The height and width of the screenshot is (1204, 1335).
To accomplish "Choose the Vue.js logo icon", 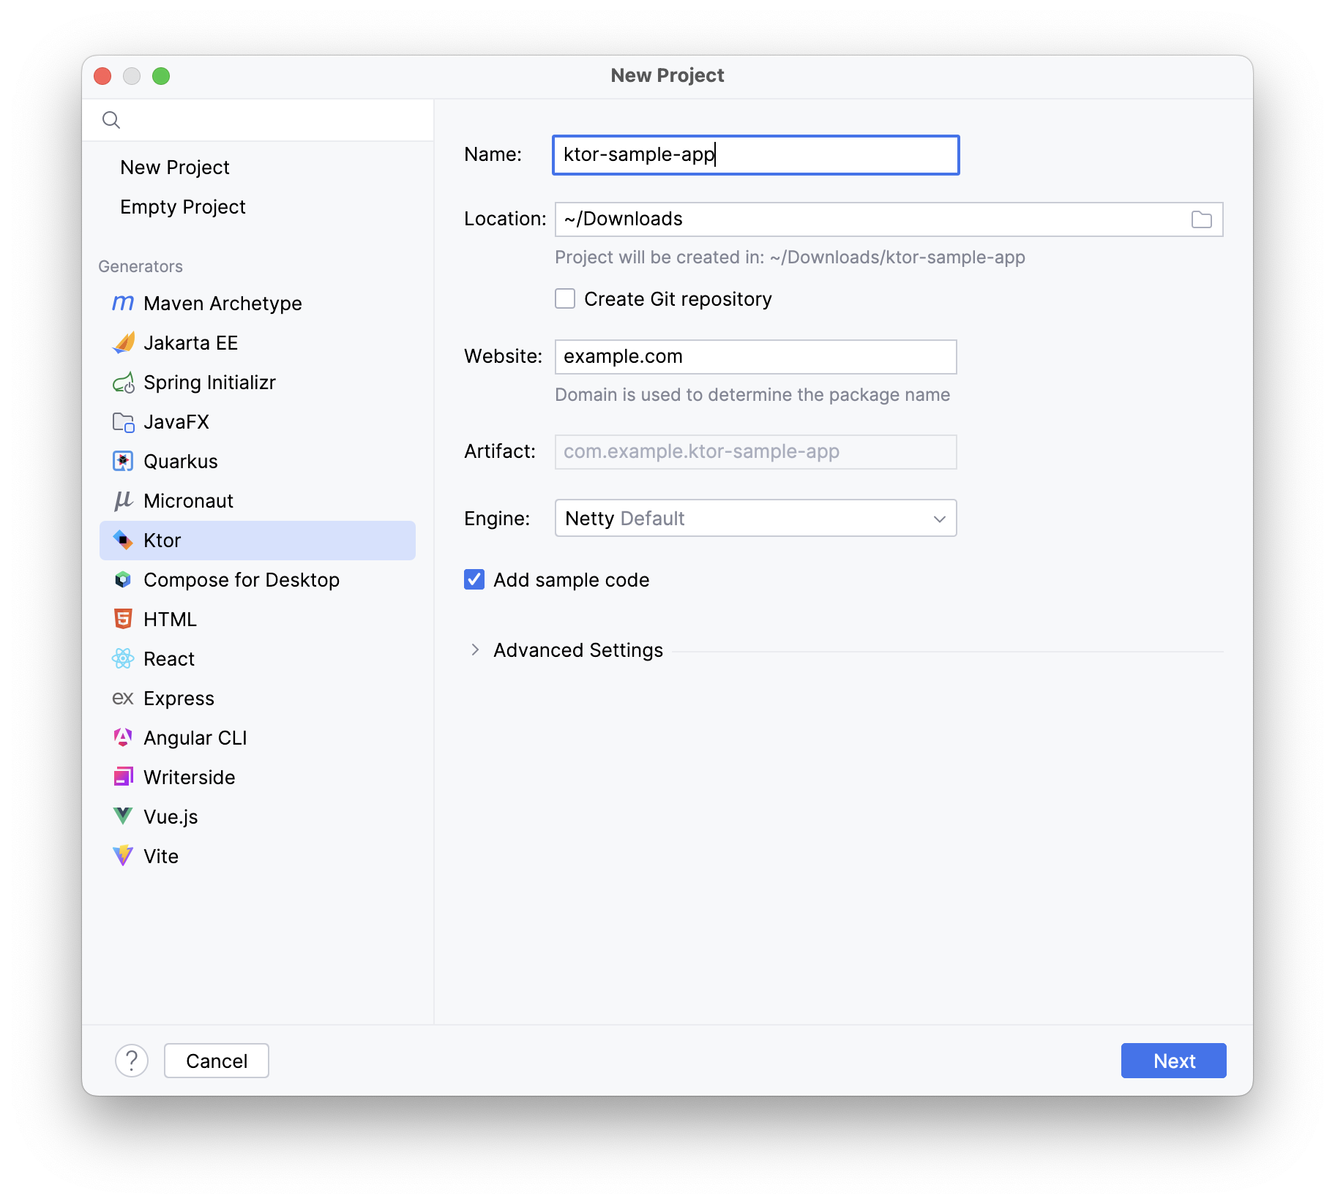I will point(123,816).
